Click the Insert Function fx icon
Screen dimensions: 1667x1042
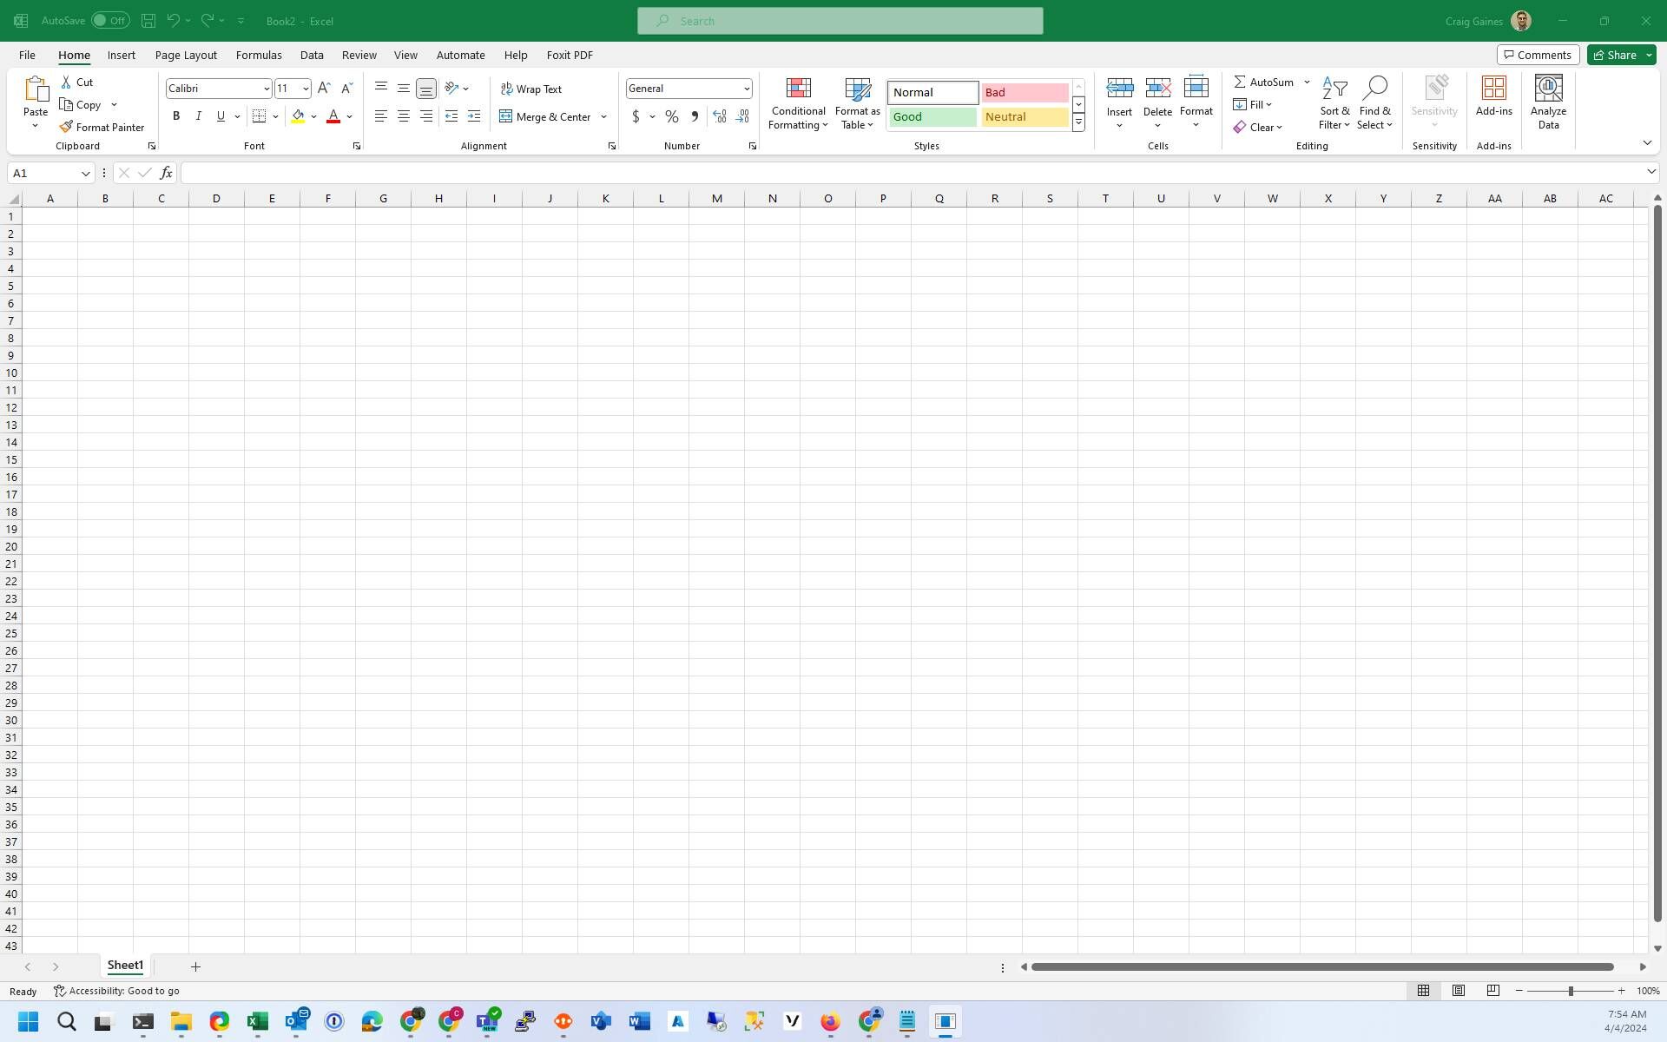pos(166,173)
